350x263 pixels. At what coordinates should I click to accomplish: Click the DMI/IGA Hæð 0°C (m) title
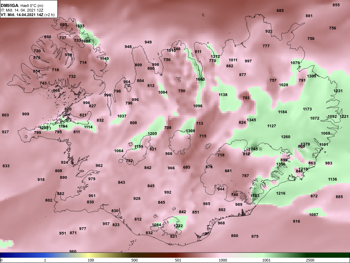(x=22, y=6)
